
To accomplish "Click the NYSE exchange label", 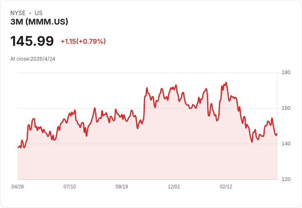I will pyautogui.click(x=18, y=13).
